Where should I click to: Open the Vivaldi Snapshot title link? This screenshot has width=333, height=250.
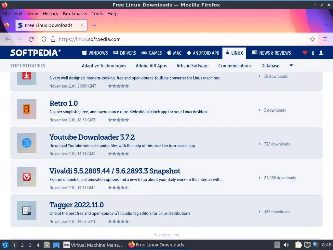[x=115, y=171]
